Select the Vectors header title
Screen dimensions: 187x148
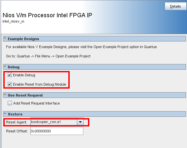pyautogui.click(x=15, y=114)
